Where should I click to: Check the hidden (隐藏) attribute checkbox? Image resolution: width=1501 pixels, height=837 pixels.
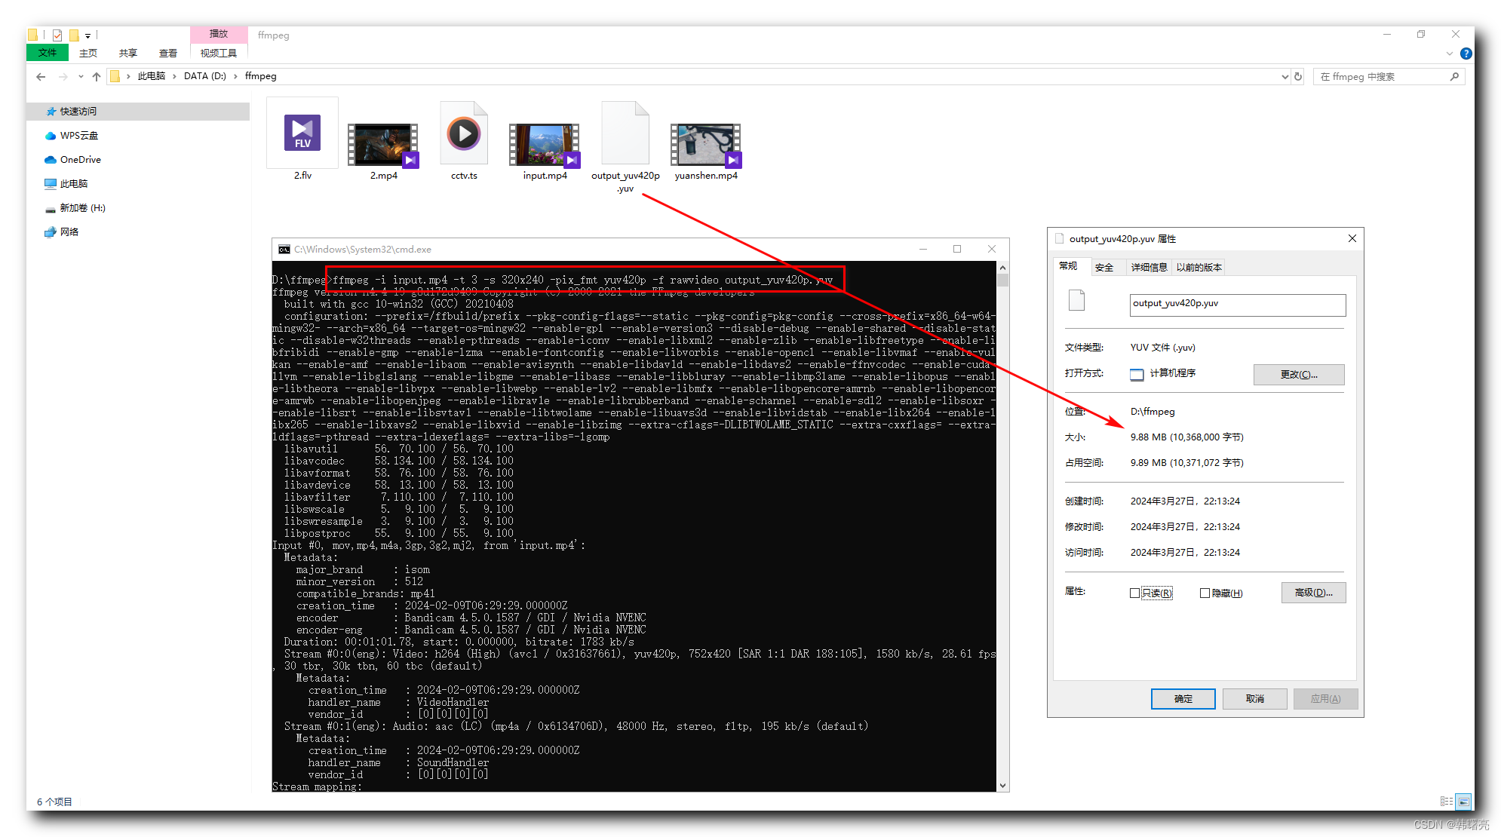pyautogui.click(x=1205, y=593)
